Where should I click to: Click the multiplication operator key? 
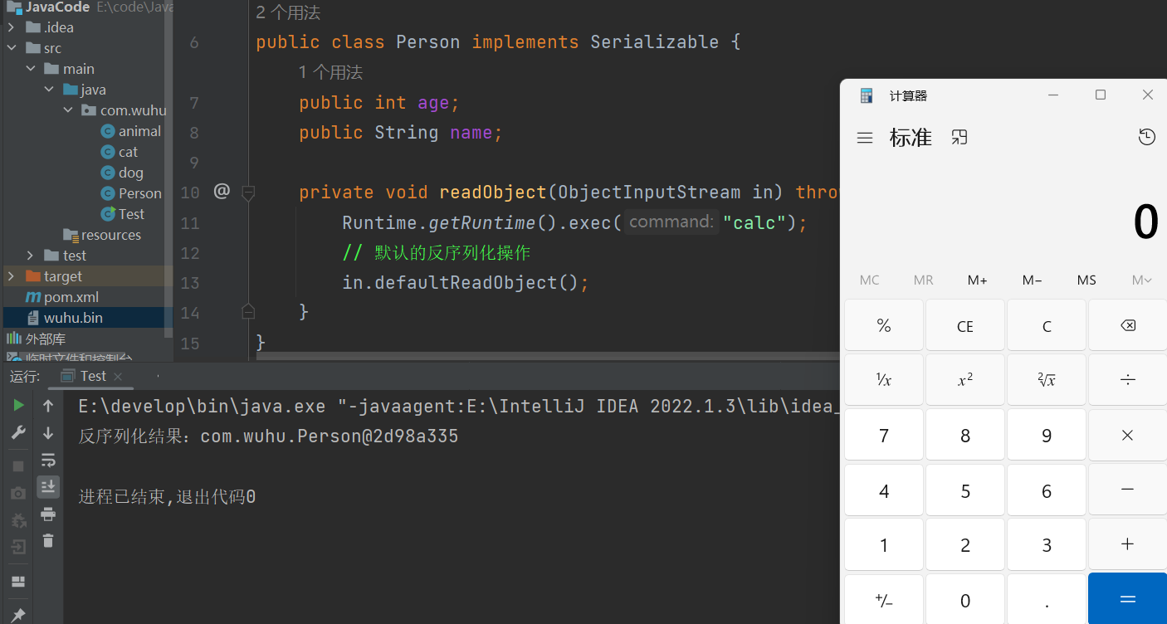pos(1127,435)
